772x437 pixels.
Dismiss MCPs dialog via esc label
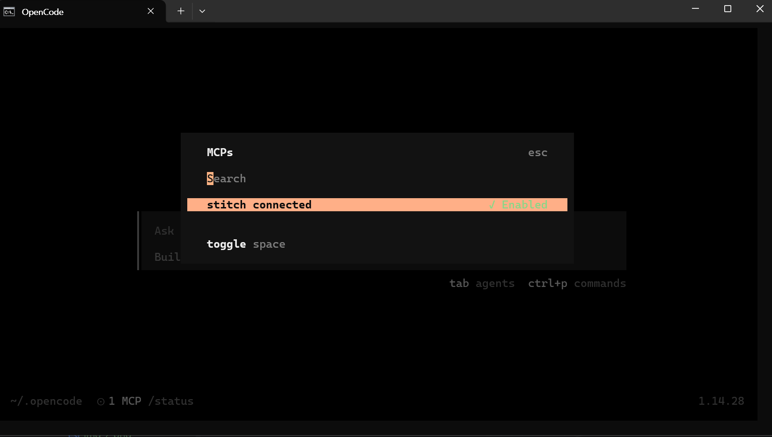(537, 152)
